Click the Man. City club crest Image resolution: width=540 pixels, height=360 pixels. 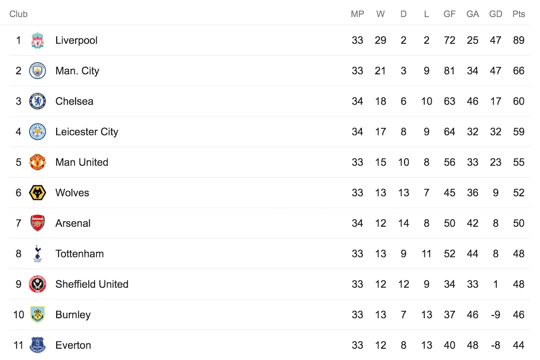pos(37,71)
